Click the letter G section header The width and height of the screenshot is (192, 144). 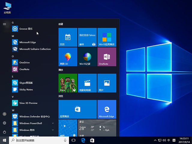click(x=13, y=23)
